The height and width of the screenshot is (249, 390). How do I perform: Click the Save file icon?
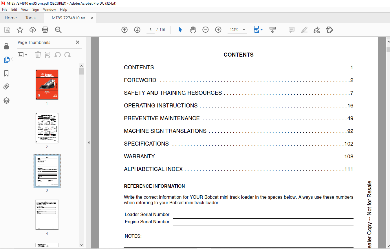7,30
